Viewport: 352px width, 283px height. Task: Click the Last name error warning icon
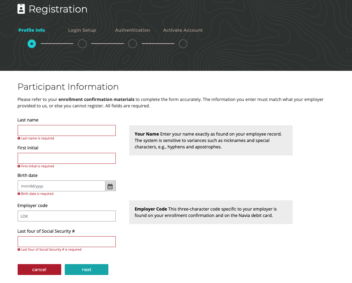pos(19,138)
